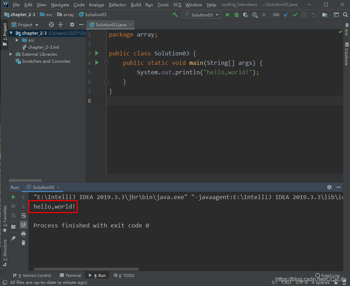Click the Search Everywhere magnifier icon
This screenshot has width=350, height=286.
tap(345, 15)
